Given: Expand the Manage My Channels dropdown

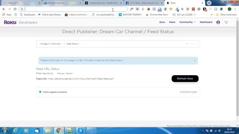Looking at the screenshot, I should point(51,44).
